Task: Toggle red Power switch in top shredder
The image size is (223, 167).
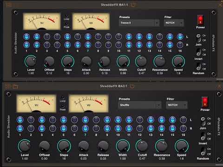Action: (x=200, y=20)
